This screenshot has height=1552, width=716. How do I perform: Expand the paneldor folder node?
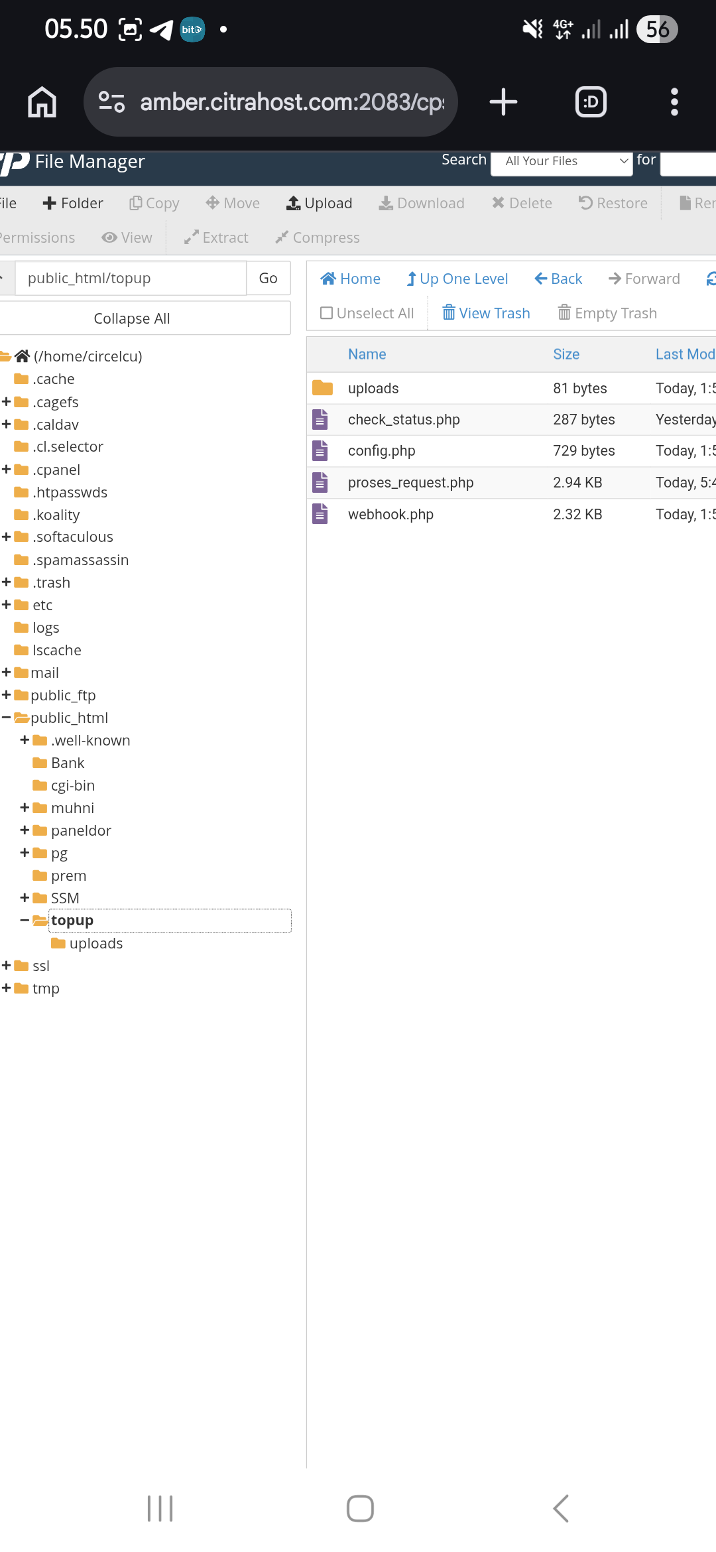coord(25,830)
